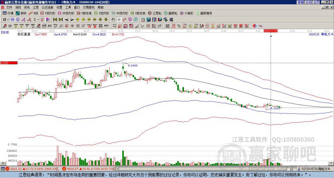
Task: Open the P数字表 tool
Action: click(84, 13)
